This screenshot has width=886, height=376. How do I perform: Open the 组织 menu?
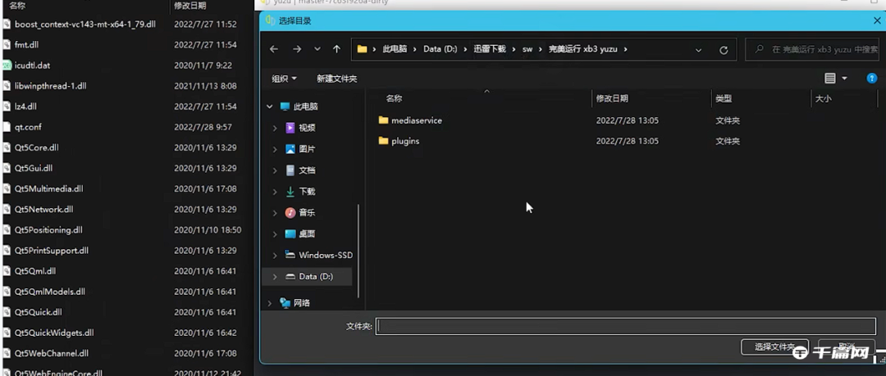pyautogui.click(x=284, y=79)
